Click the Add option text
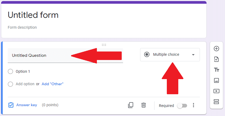This screenshot has height=116, width=225. 25,84
